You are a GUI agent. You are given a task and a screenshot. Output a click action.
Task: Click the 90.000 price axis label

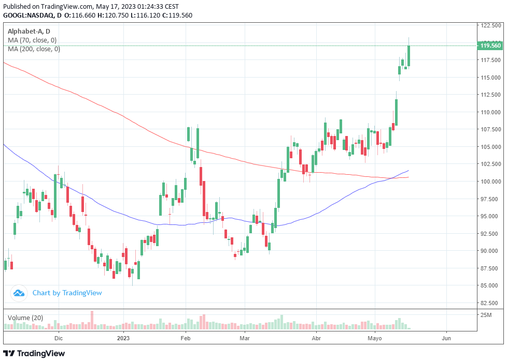tap(490, 251)
